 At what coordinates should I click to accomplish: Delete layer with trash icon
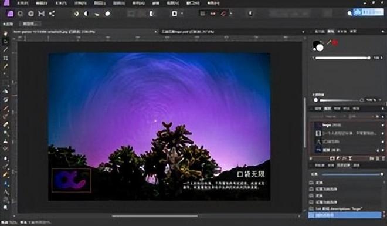(x=383, y=158)
